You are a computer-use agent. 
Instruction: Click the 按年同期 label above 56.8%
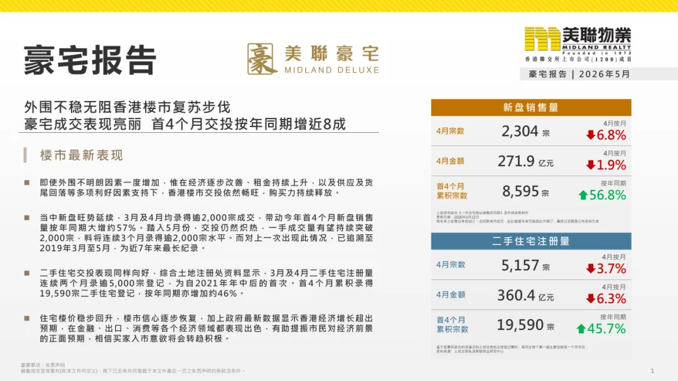[613, 184]
